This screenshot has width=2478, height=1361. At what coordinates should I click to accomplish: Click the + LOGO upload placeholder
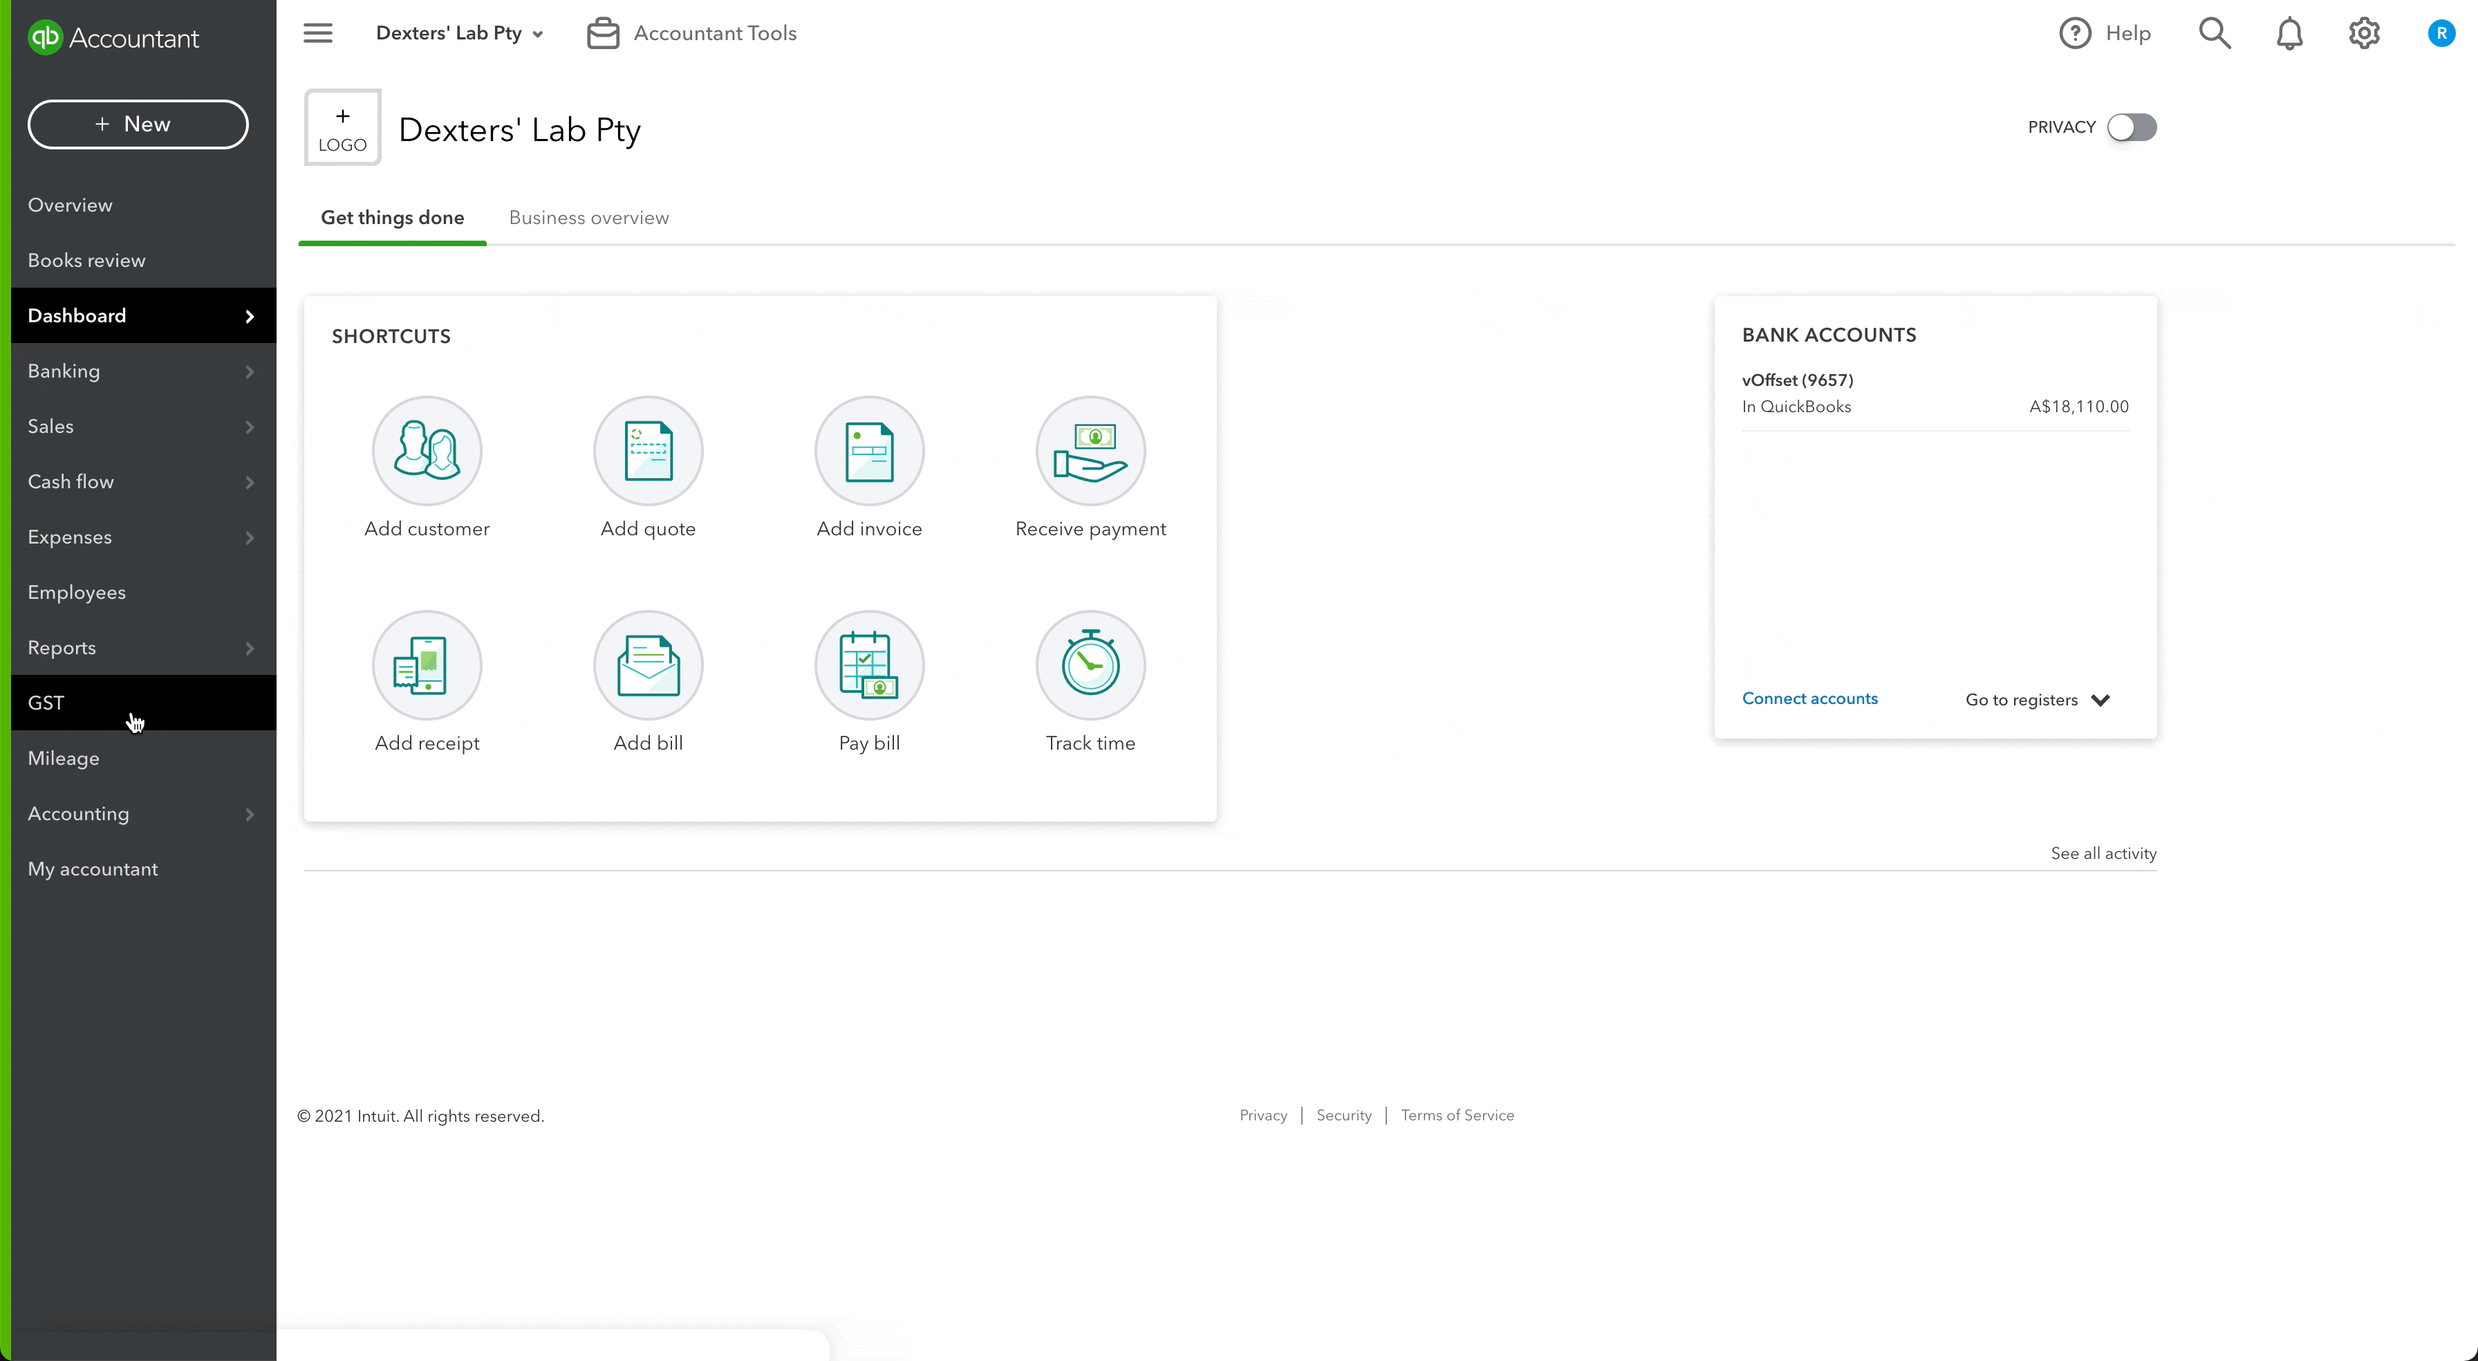point(342,128)
